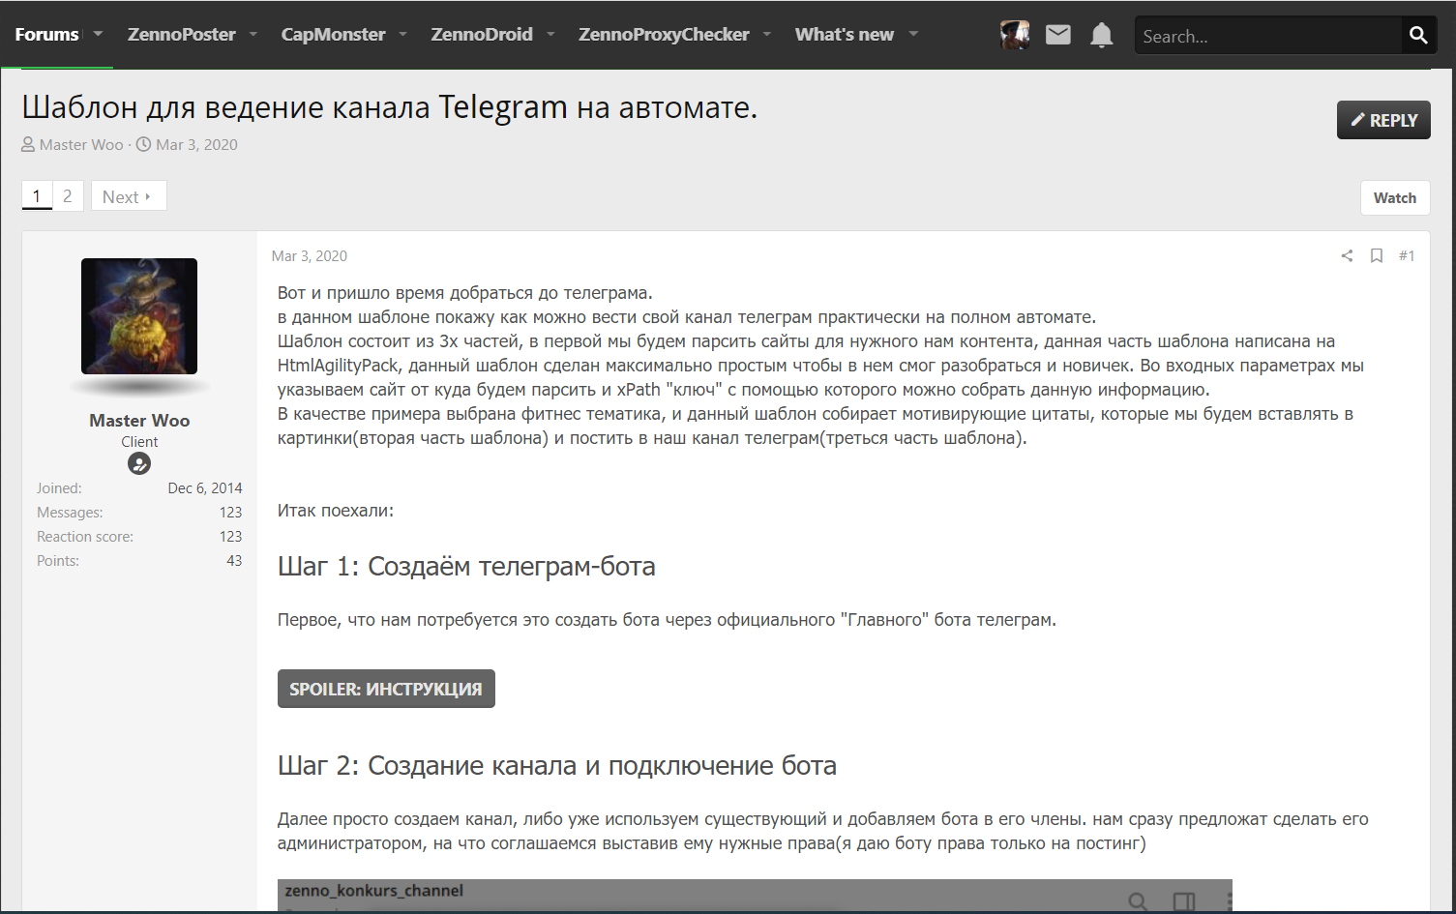Expand the CapMonster dropdown arrow
The image size is (1456, 914).
point(403,34)
